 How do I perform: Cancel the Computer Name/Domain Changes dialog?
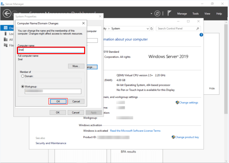click(x=76, y=101)
